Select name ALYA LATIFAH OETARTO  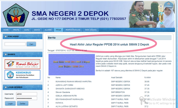point(67,107)
